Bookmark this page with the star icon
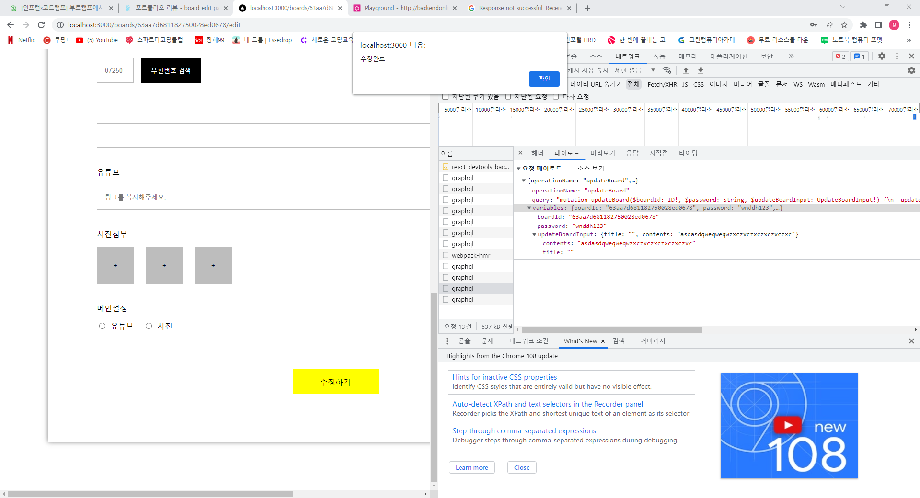 tap(844, 25)
